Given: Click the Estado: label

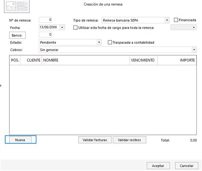Looking at the screenshot, I should pos(16,43).
